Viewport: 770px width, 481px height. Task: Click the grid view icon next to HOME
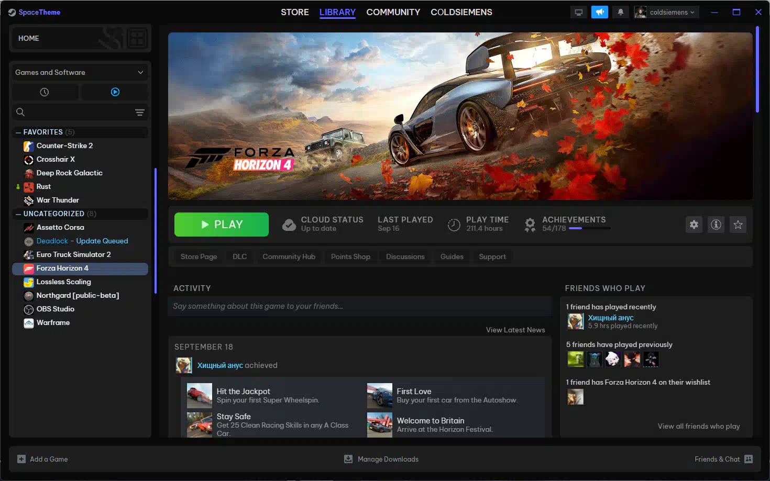pyautogui.click(x=137, y=38)
